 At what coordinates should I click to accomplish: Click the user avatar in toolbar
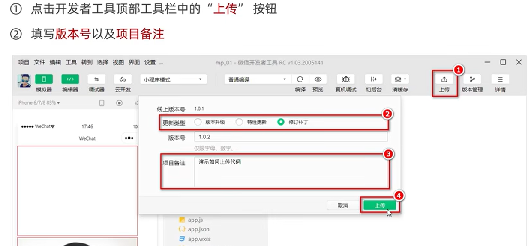(x=24, y=81)
